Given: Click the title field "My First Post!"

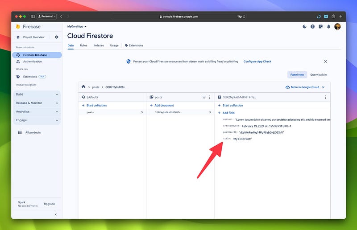Looking at the screenshot, I should pyautogui.click(x=242, y=139).
